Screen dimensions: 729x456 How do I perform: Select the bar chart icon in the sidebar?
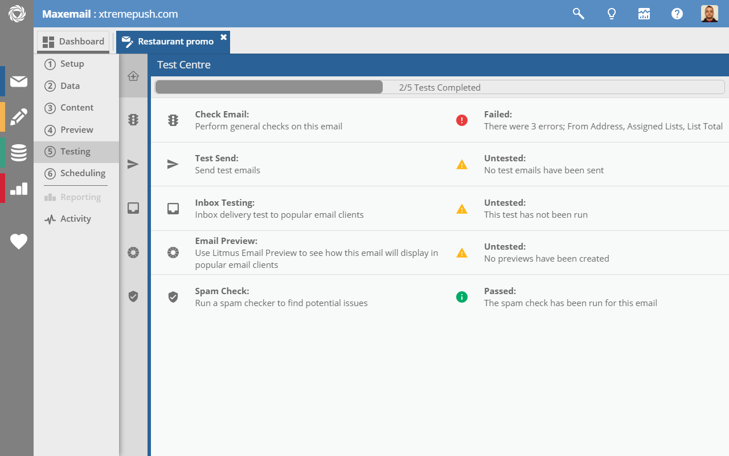click(18, 188)
